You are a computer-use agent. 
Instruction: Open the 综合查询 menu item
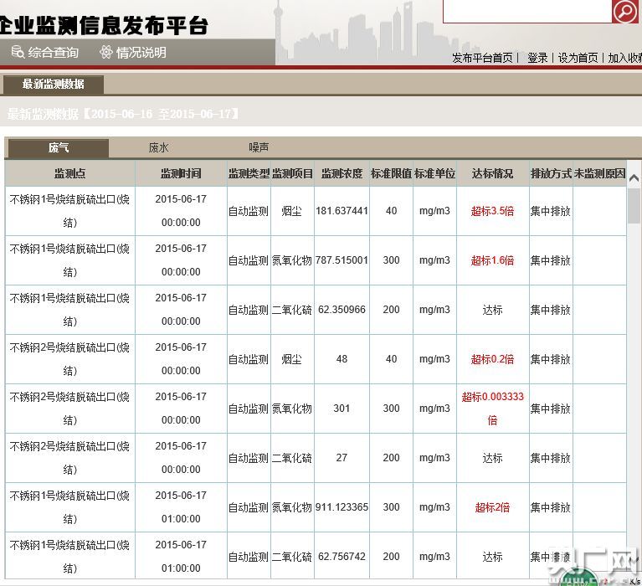[53, 52]
